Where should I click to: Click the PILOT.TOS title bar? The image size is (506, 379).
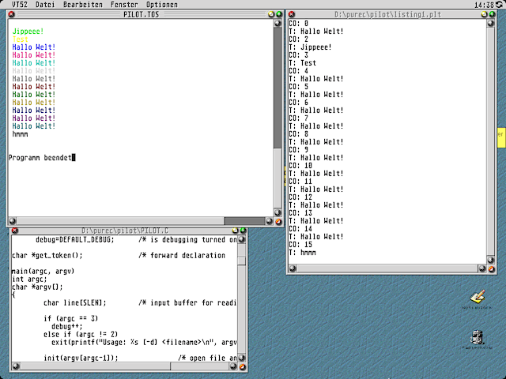[x=142, y=14]
